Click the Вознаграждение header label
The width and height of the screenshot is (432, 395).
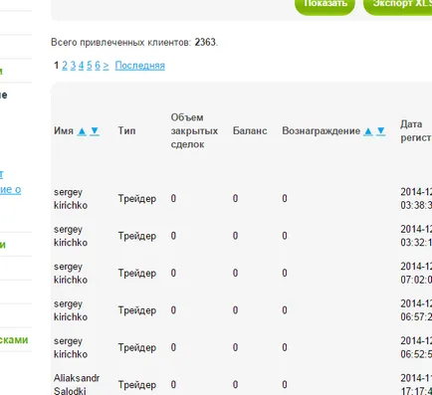coord(322,131)
